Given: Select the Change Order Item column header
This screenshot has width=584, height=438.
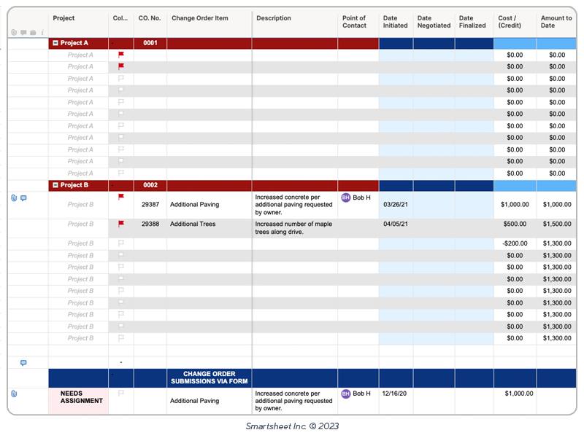Looking at the screenshot, I should [x=209, y=18].
